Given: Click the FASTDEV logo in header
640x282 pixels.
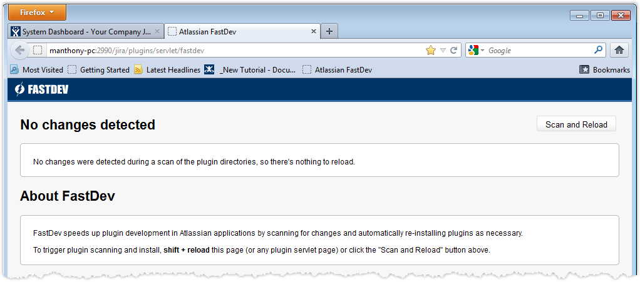Looking at the screenshot, I should click(x=42, y=90).
